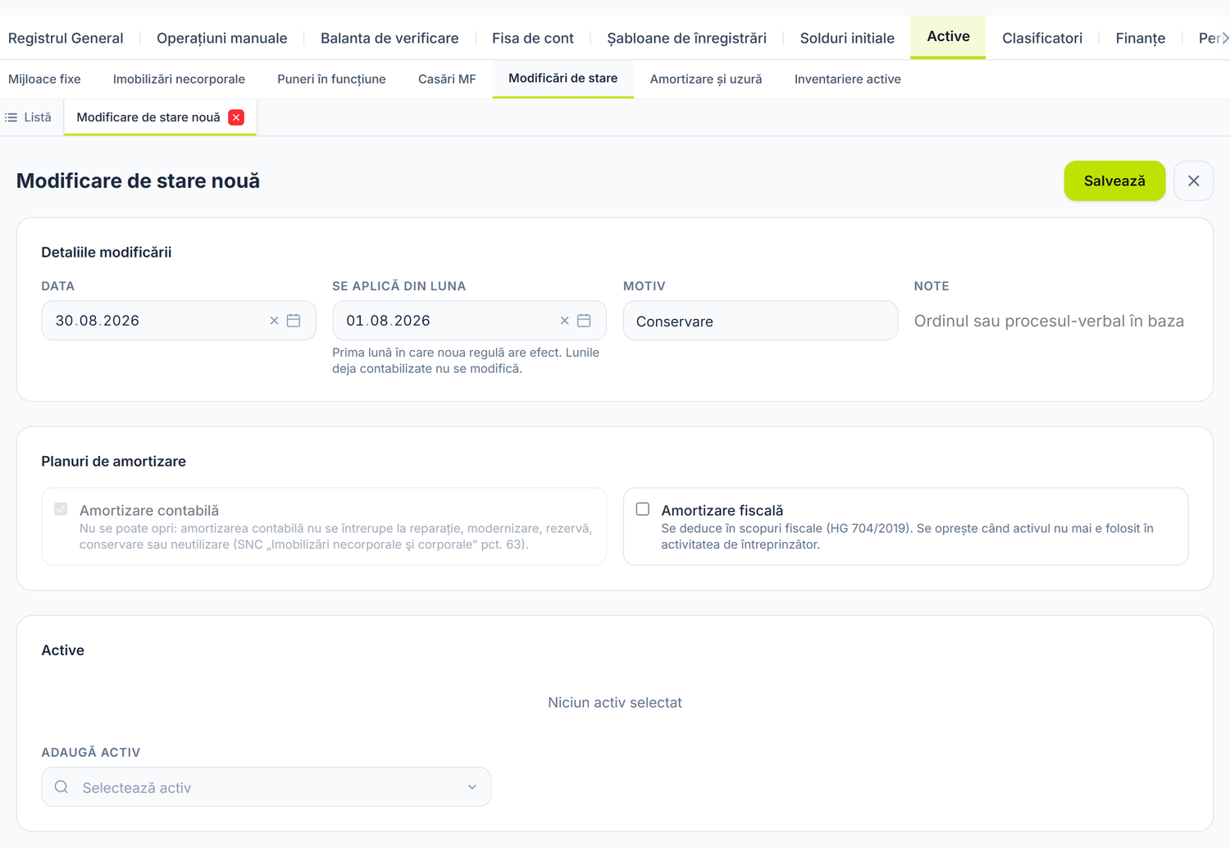Screen dimensions: 1230x848
Task: Click the Salvează button
Action: (1114, 180)
